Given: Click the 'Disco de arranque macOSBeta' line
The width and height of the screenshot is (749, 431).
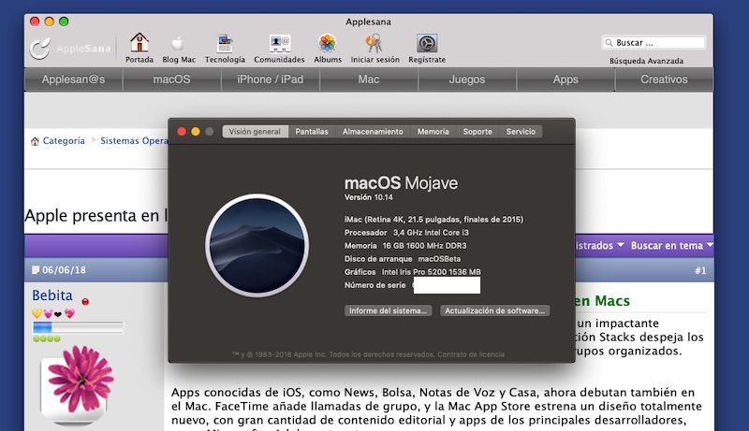Looking at the screenshot, I should [403, 259].
